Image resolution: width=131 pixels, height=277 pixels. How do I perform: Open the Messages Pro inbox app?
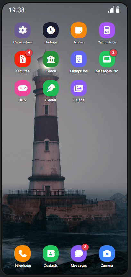pos(107,59)
